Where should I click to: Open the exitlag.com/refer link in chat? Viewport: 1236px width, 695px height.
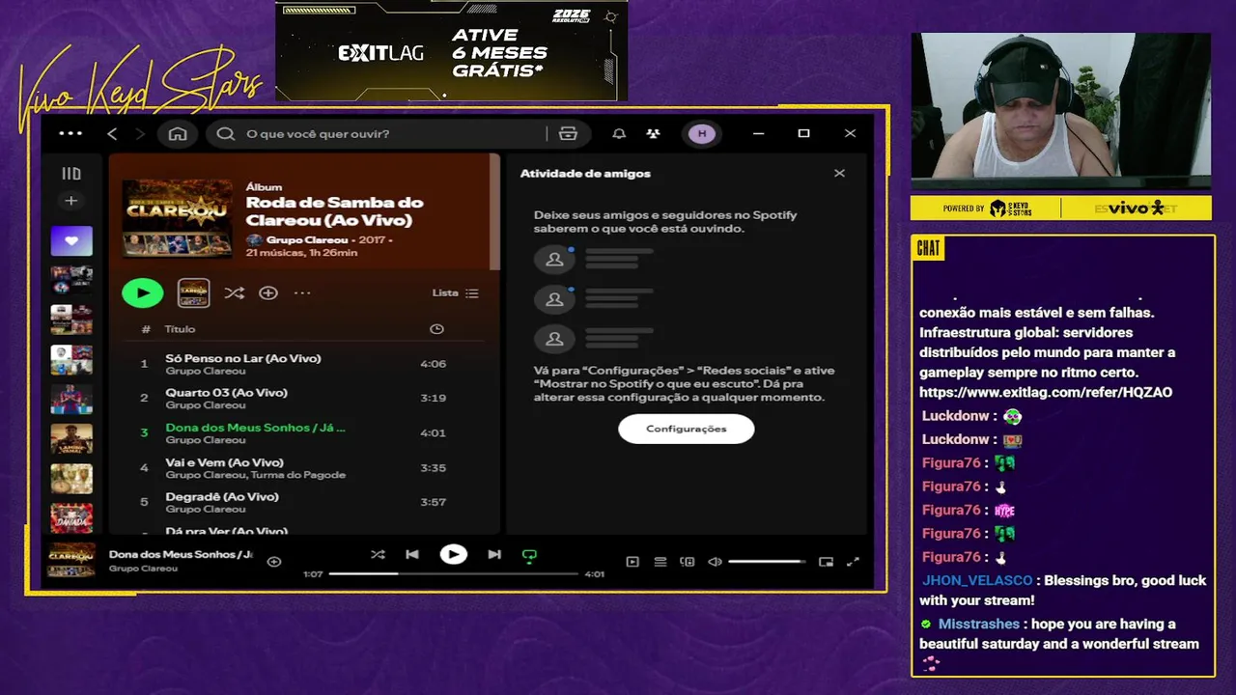(1046, 392)
